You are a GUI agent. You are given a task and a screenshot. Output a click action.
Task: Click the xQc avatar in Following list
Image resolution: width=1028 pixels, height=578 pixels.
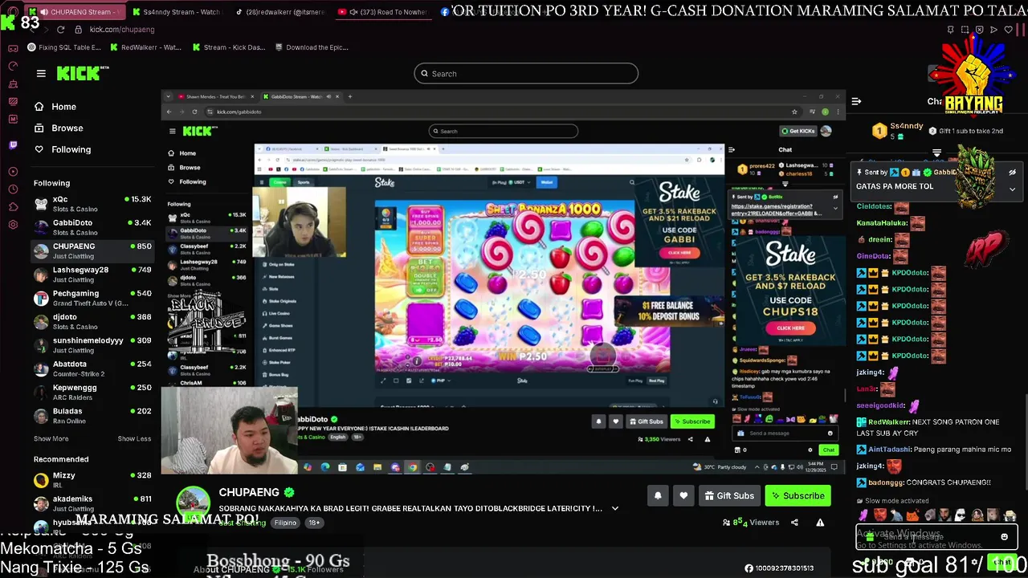click(x=41, y=204)
